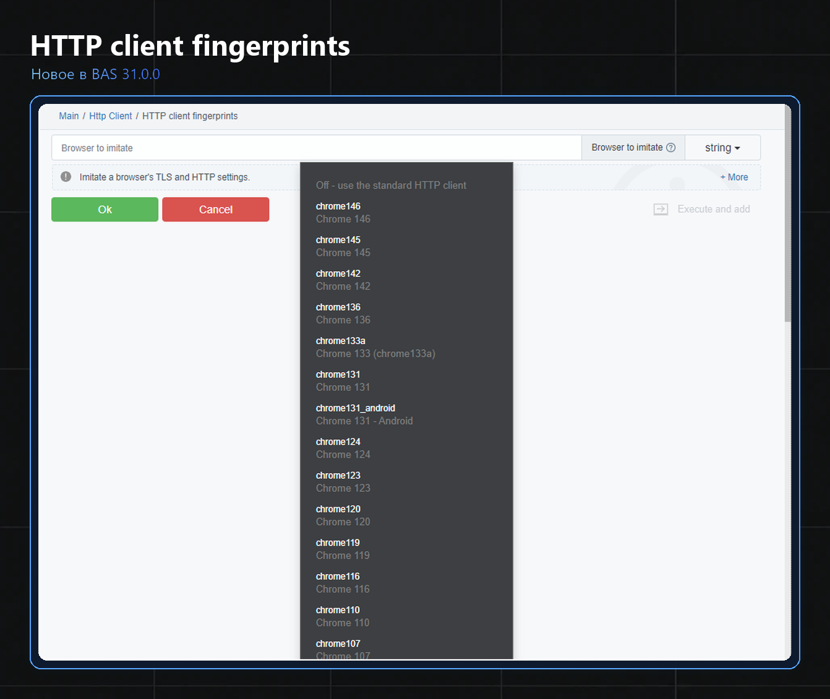This screenshot has width=830, height=699.
Task: Open Http Client breadcrumb link
Action: [111, 116]
